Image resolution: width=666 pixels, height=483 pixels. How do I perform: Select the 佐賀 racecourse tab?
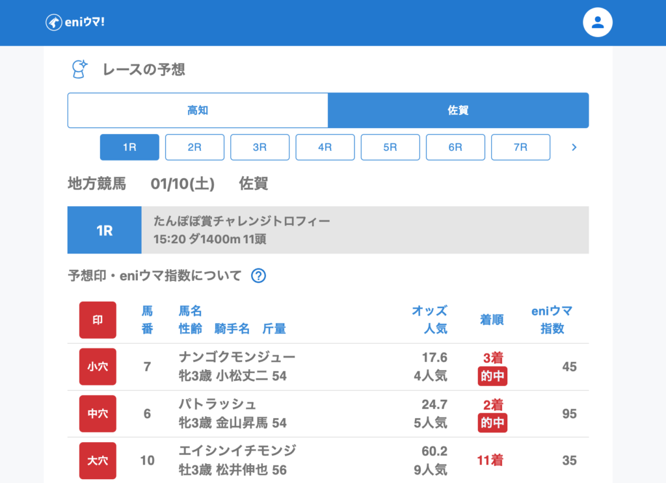point(459,111)
